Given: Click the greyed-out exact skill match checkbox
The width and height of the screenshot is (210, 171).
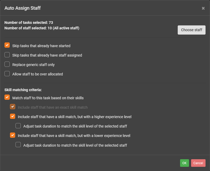Looking at the screenshot, I should (13, 107).
